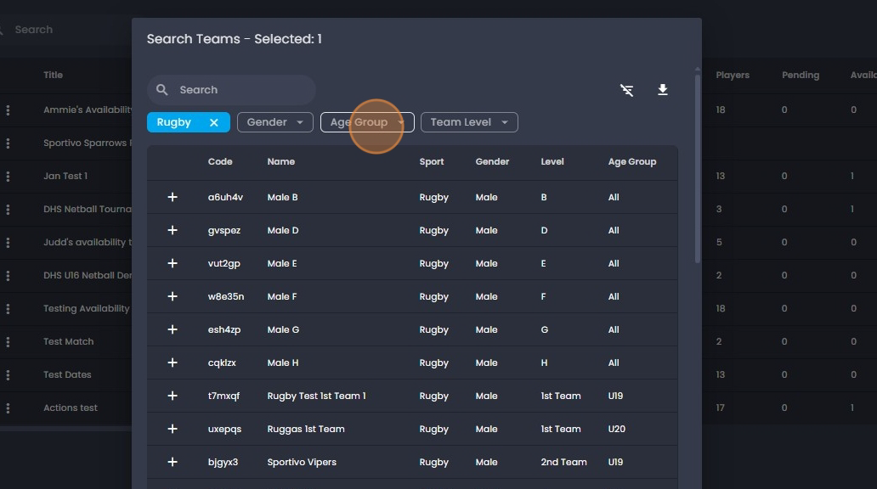The height and width of the screenshot is (489, 877).
Task: Add Rugby Test 1st Team 1
Action: [x=173, y=396]
